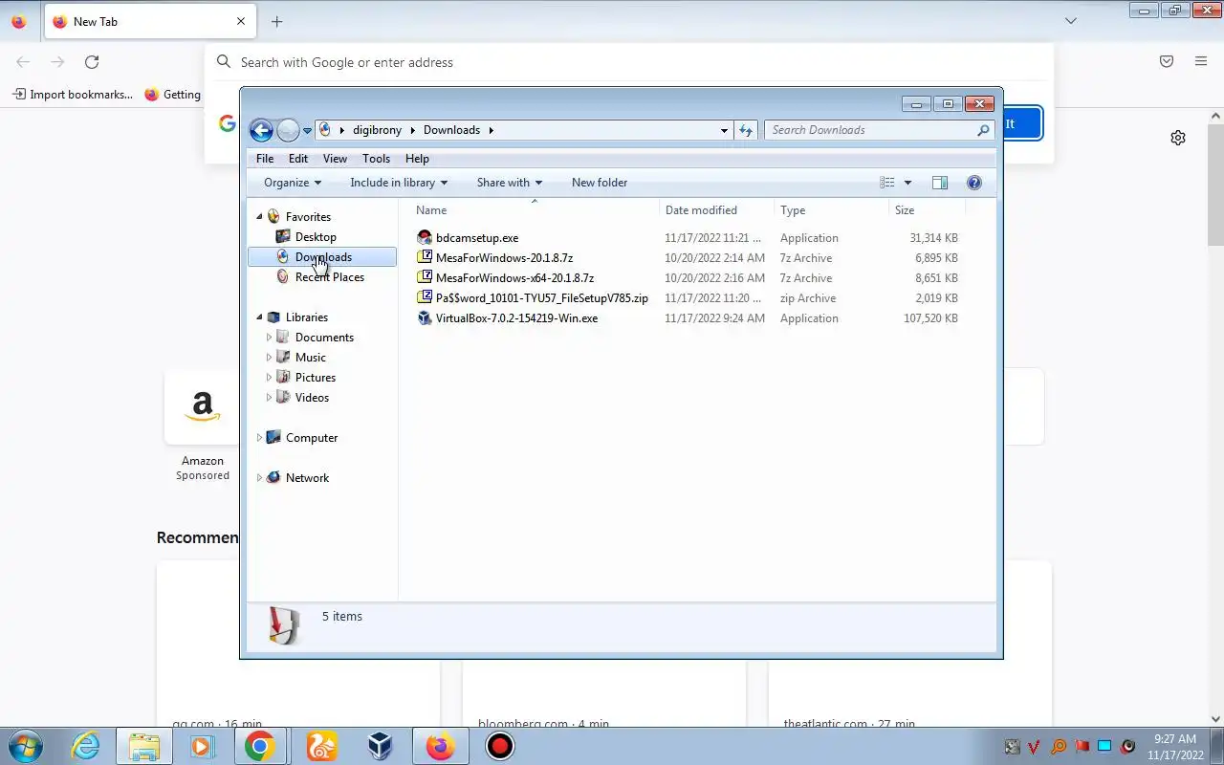Click Downloads in the address breadcrumb
The width and height of the screenshot is (1224, 765).
pos(451,130)
